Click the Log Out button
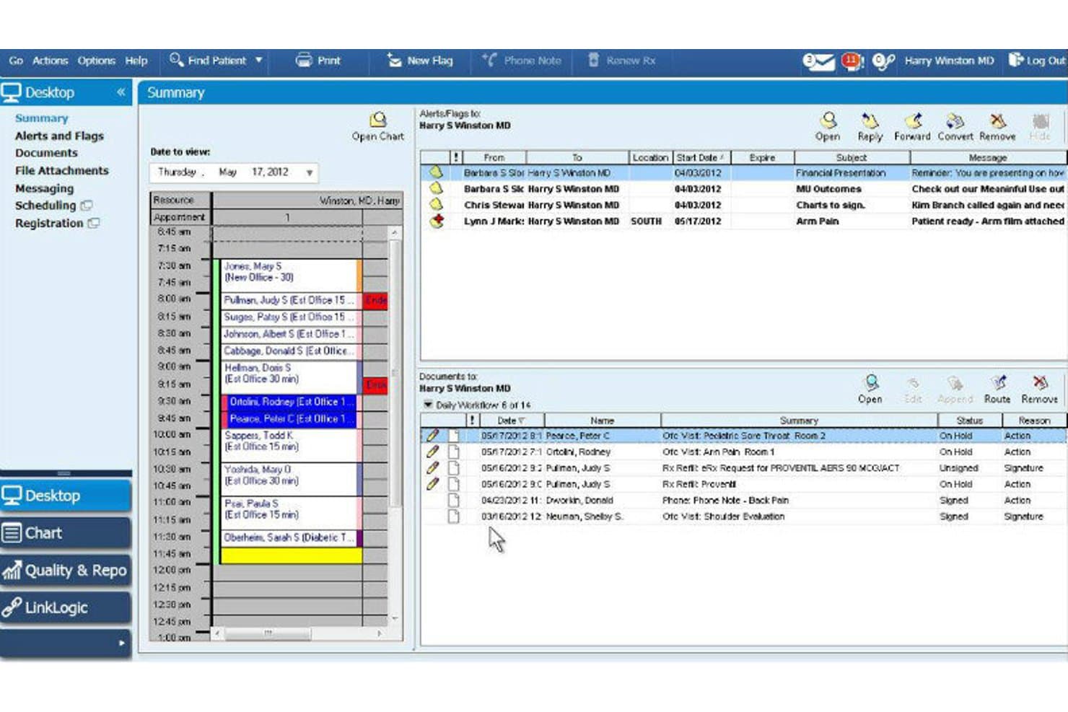This screenshot has width=1068, height=712. pos(1036,61)
